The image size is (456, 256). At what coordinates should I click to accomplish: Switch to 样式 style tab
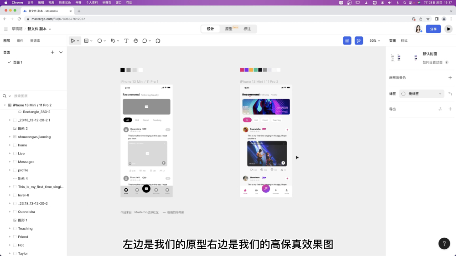(404, 41)
